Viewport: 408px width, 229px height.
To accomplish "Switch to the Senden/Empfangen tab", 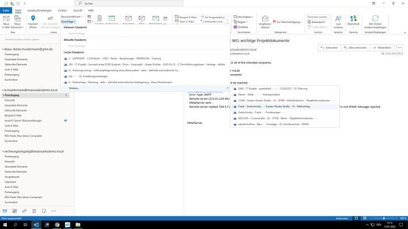I will (39, 10).
